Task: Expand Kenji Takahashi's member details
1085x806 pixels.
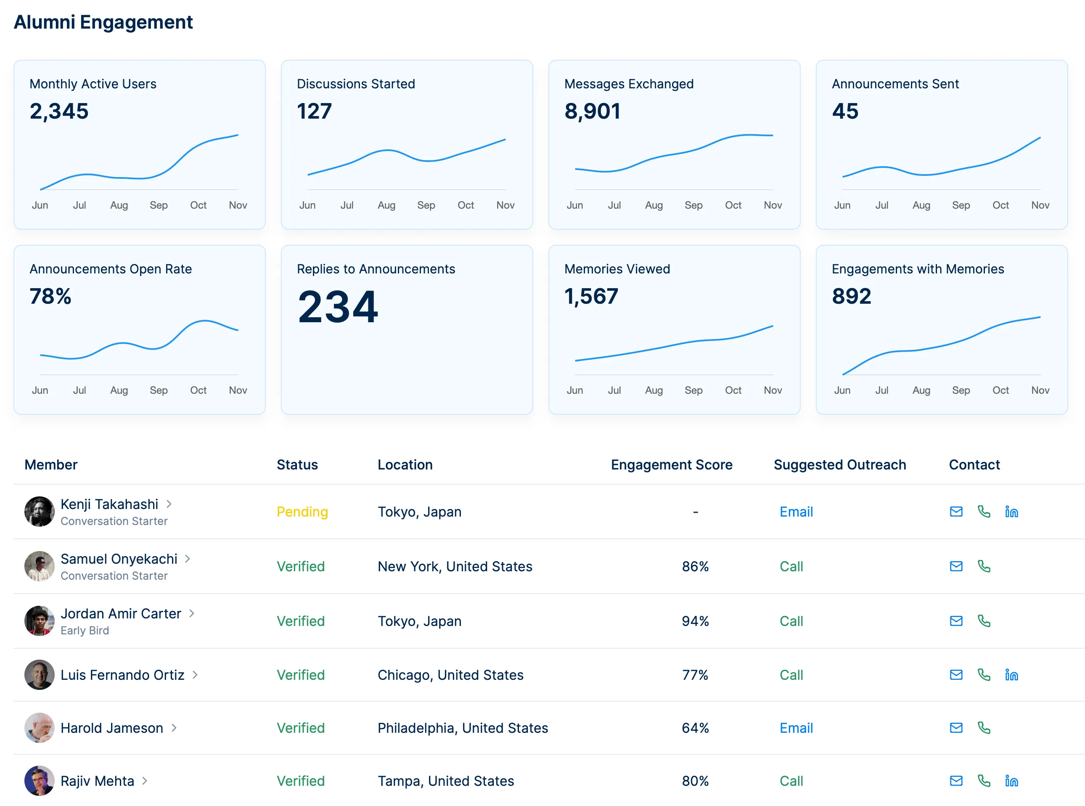Action: click(x=170, y=504)
